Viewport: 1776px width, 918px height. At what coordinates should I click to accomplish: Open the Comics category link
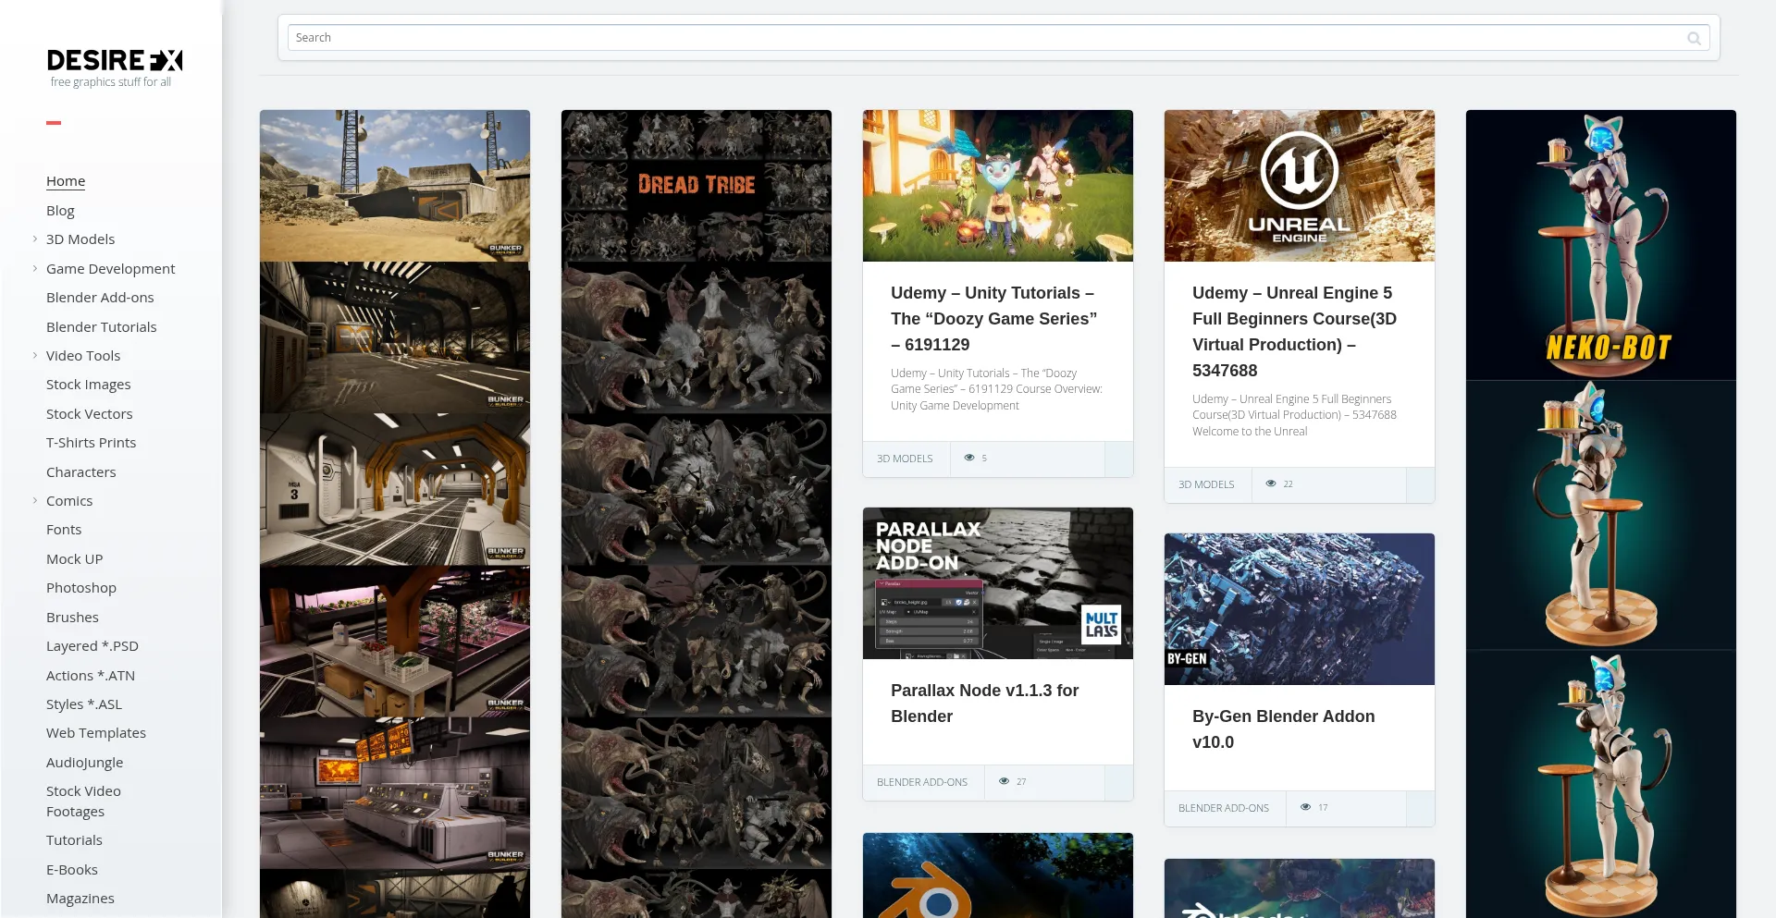pyautogui.click(x=69, y=501)
